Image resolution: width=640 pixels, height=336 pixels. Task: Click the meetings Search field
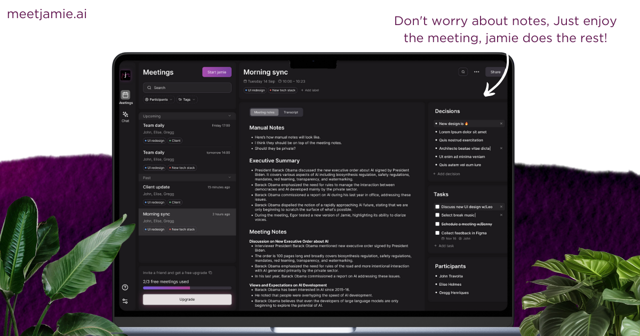[x=187, y=87]
